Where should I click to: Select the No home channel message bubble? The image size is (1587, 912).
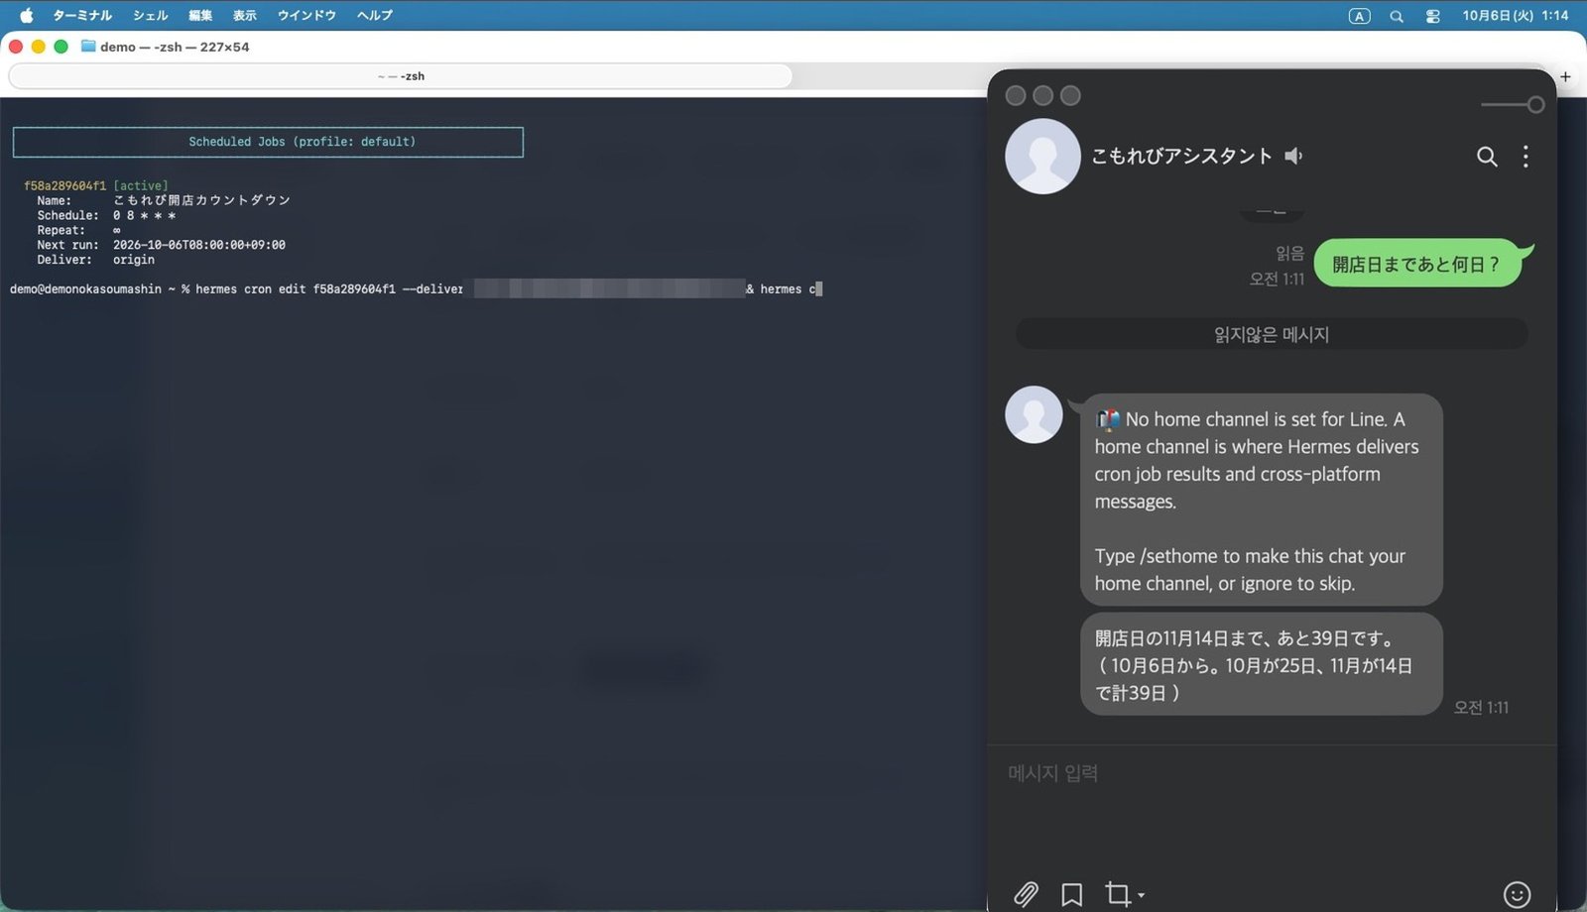pyautogui.click(x=1261, y=500)
